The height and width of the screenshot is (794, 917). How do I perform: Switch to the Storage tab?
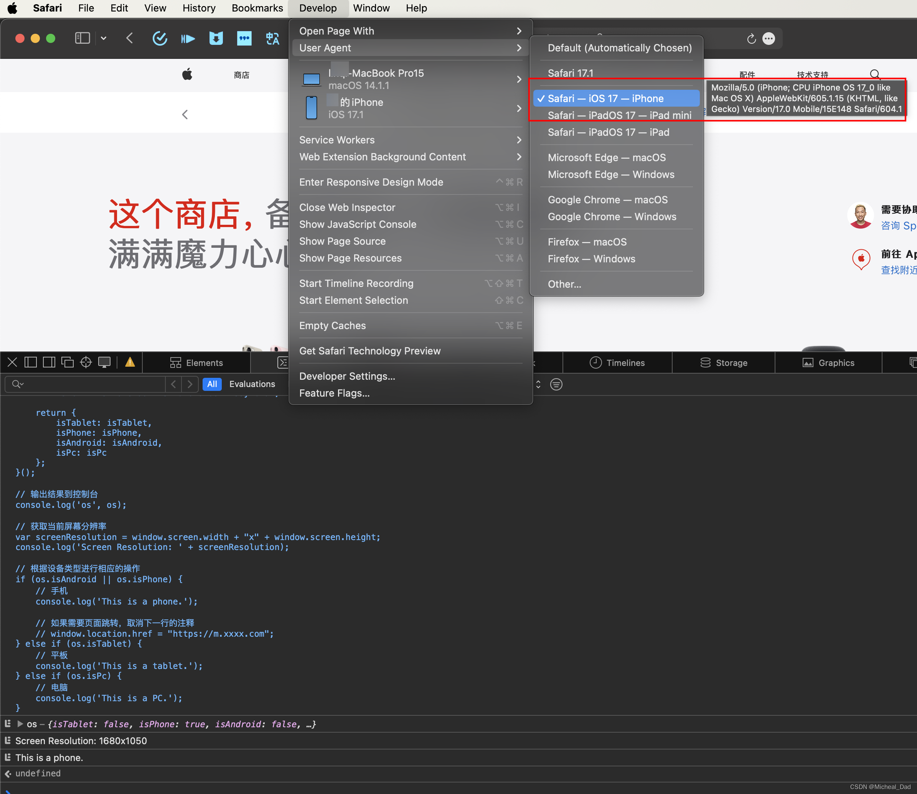(x=723, y=363)
